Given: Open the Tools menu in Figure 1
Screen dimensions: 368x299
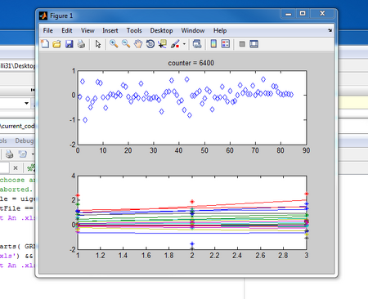Looking at the screenshot, I should tap(134, 30).
